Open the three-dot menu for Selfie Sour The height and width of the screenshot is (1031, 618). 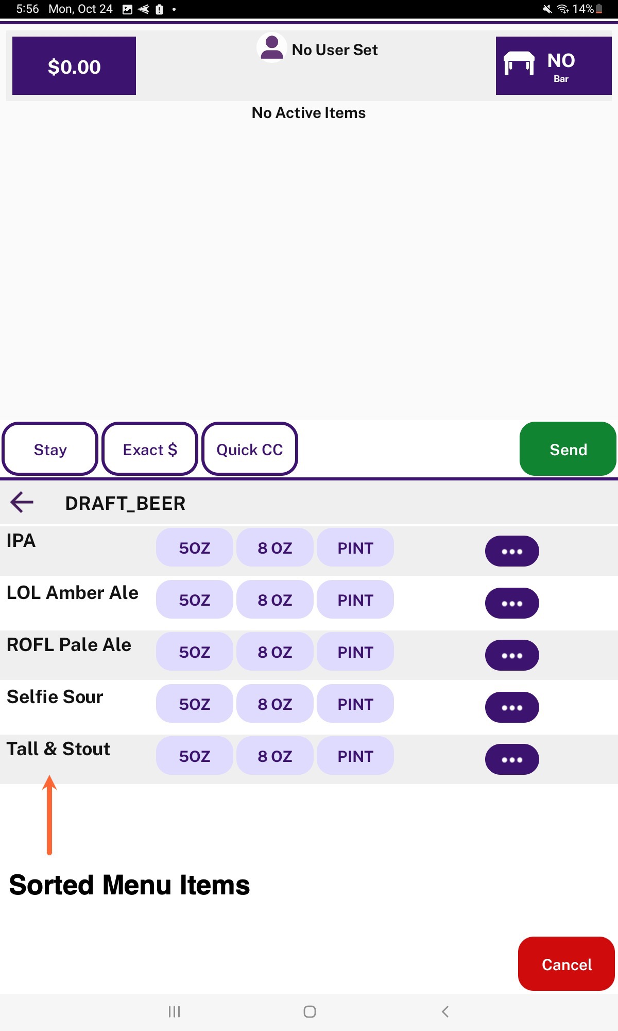click(511, 707)
